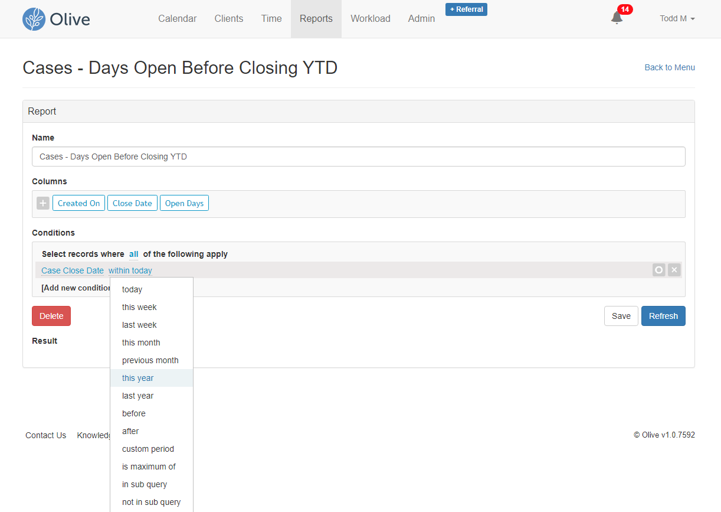721x512 pixels.
Task: Follow the "Back to Menu" link
Action: point(669,67)
